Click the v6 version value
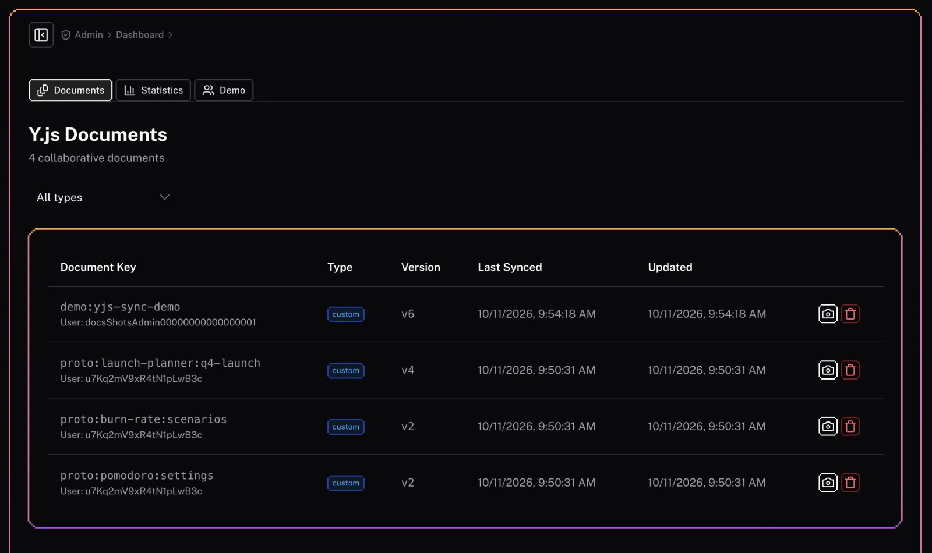932x553 pixels. coord(408,314)
